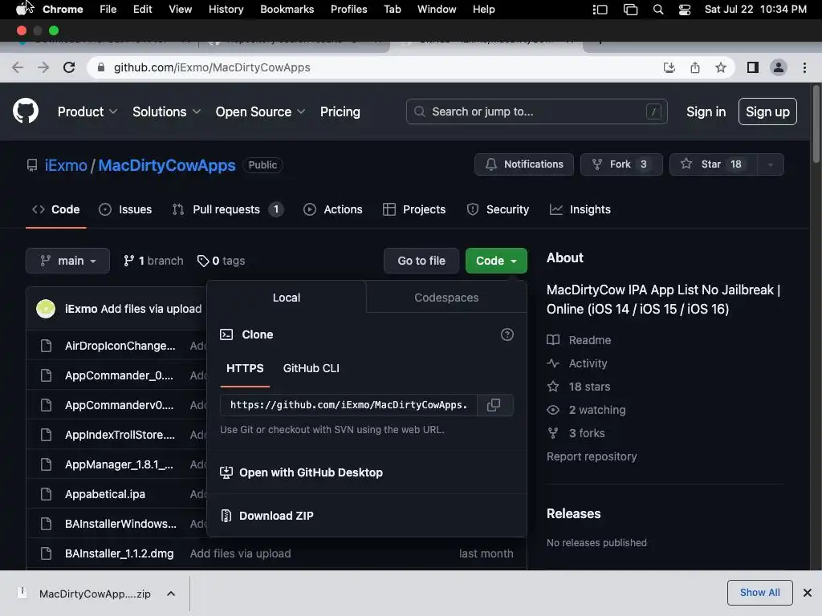Go forward in browser history

coord(43,67)
